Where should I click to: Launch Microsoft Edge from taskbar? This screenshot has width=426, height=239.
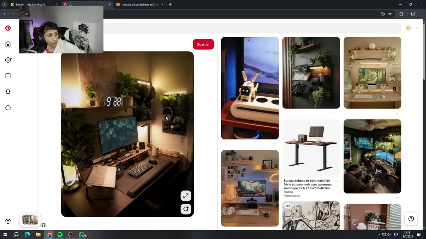27,235
